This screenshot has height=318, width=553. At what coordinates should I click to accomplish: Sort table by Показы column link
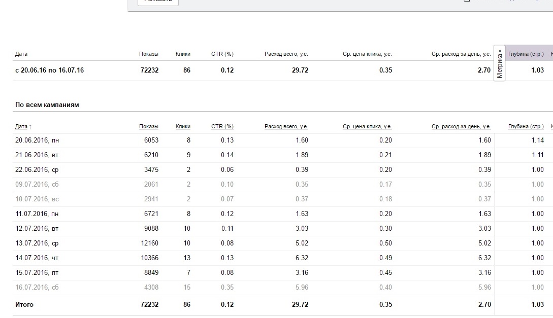point(149,126)
